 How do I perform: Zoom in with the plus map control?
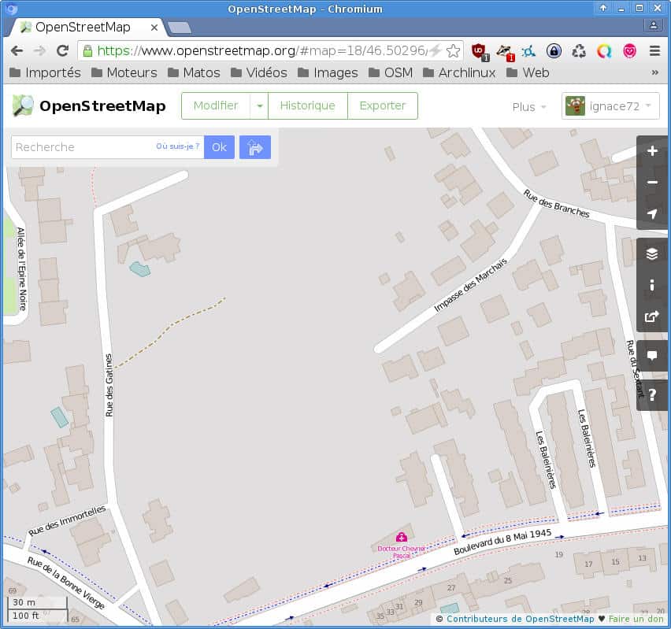(x=652, y=151)
